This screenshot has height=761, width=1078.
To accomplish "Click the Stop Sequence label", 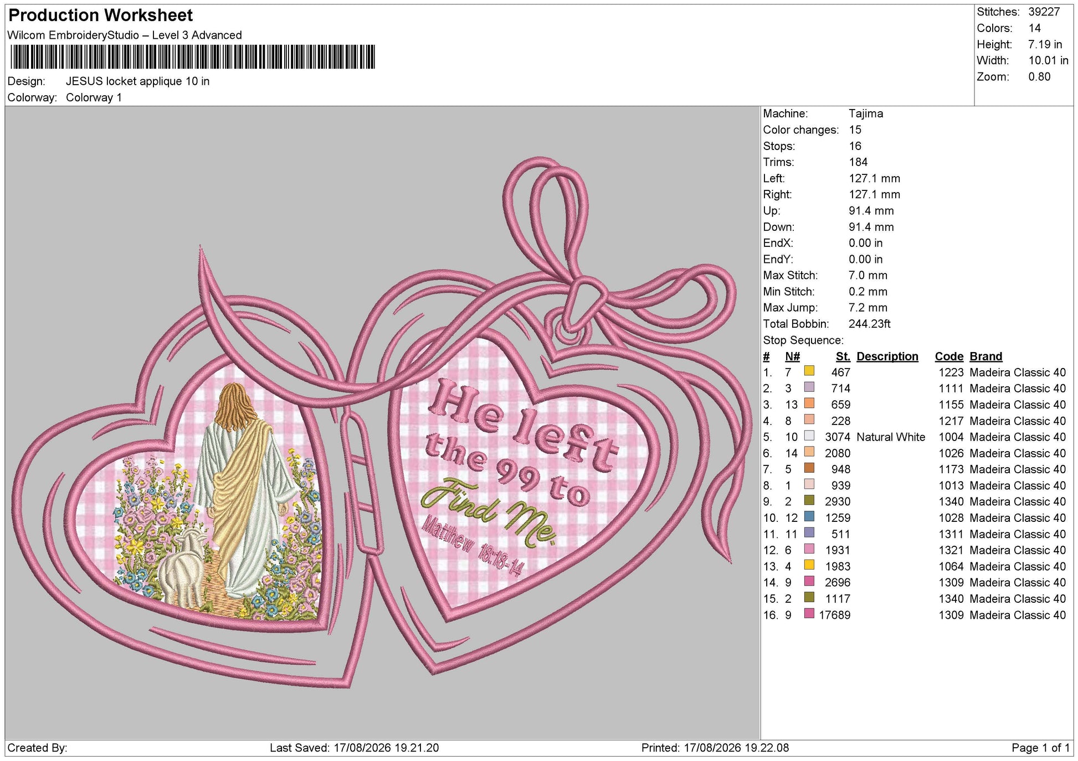I will 803,340.
